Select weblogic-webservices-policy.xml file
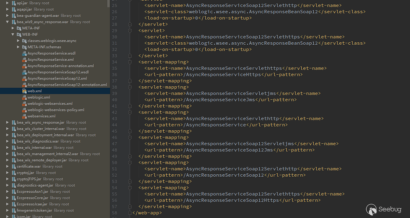Screen dimensions: 410x218 click(x=56, y=110)
